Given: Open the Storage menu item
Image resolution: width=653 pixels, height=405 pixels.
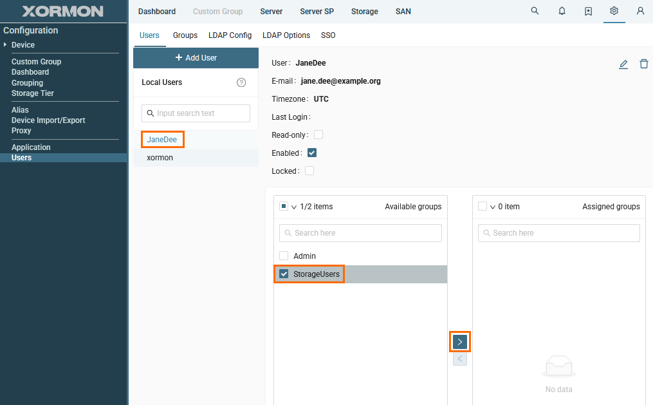Looking at the screenshot, I should 364,12.
